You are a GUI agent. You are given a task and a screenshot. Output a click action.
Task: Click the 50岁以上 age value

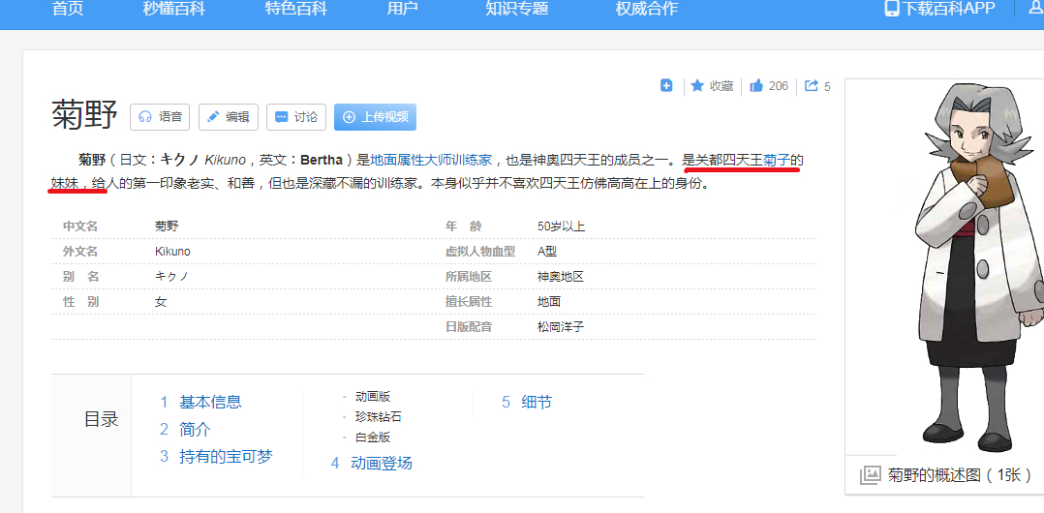(x=562, y=226)
